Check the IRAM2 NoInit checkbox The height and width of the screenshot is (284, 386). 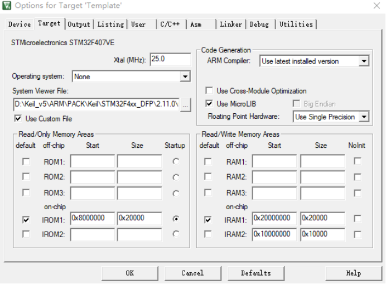(358, 234)
